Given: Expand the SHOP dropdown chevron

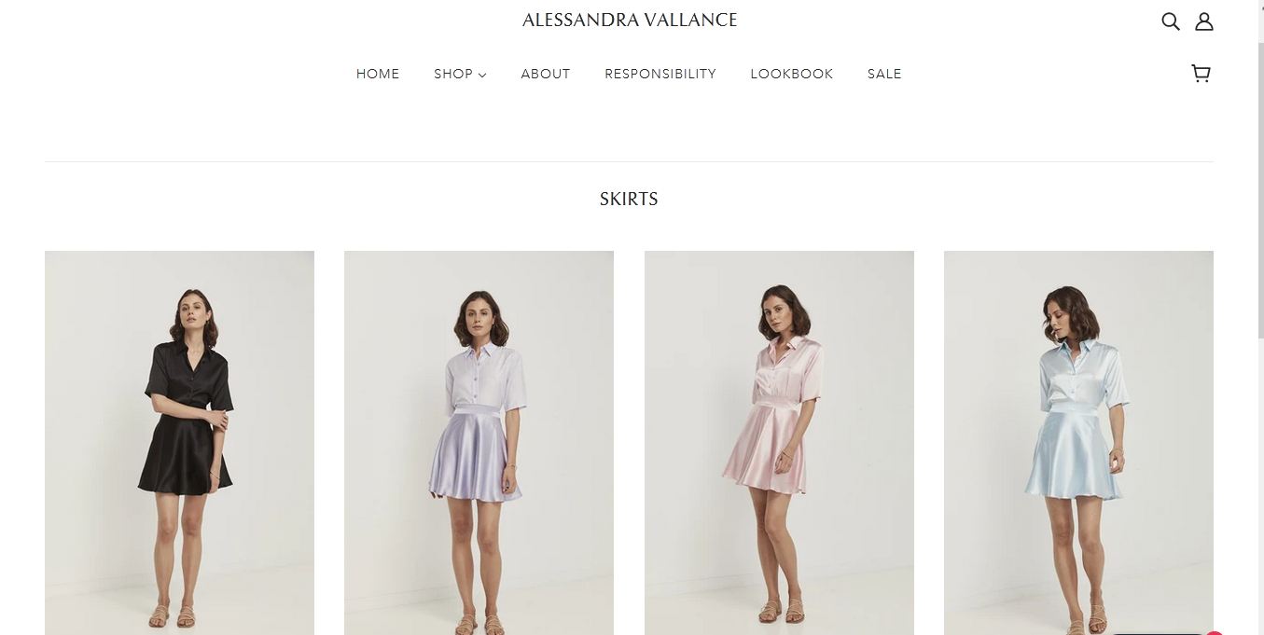Looking at the screenshot, I should coord(482,75).
